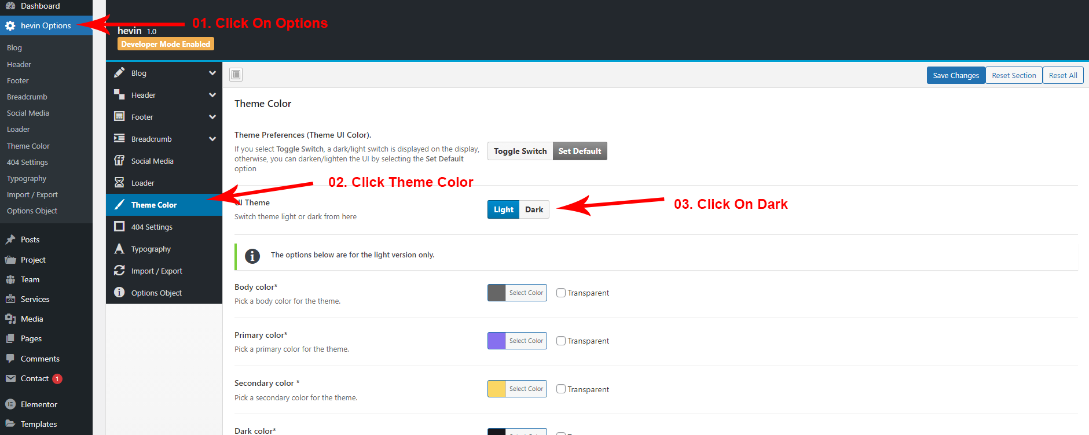Expand the Breadcrumb section chevron
The width and height of the screenshot is (1089, 435).
click(212, 139)
